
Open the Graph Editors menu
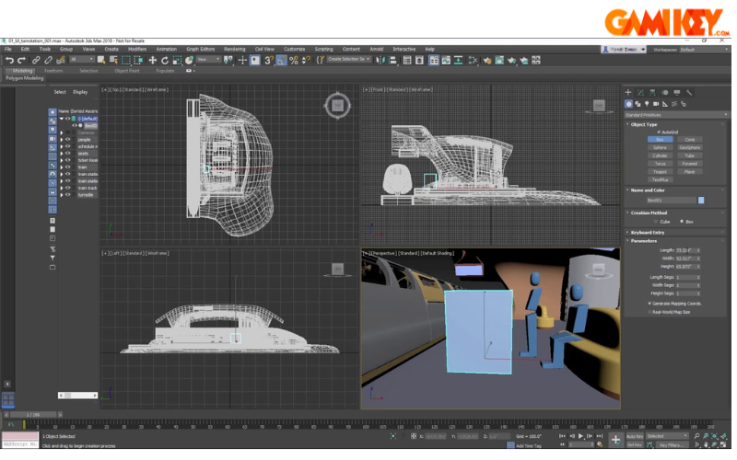point(200,49)
